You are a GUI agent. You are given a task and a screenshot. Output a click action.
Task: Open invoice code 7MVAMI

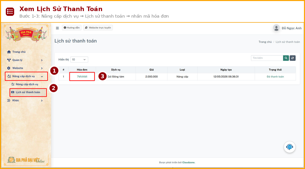click(82, 77)
